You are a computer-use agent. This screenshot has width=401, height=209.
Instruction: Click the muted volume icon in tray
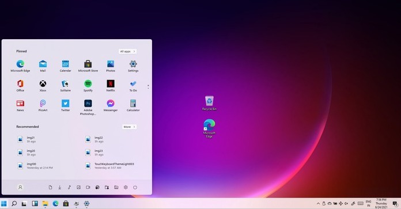click(346, 204)
